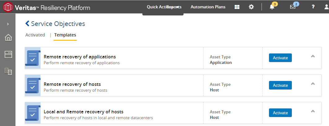
Task: Open the servers assets icon in sidebar
Action: click(8, 71)
